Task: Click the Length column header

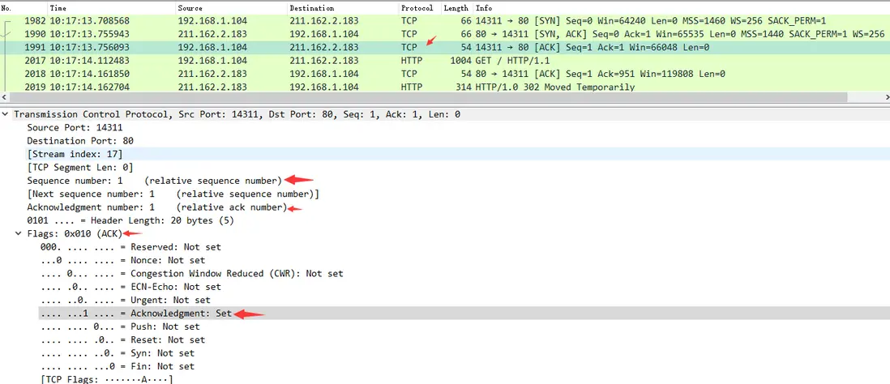Action: (457, 8)
